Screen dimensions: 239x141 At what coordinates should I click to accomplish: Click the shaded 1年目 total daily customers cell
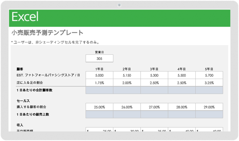pos(99,90)
